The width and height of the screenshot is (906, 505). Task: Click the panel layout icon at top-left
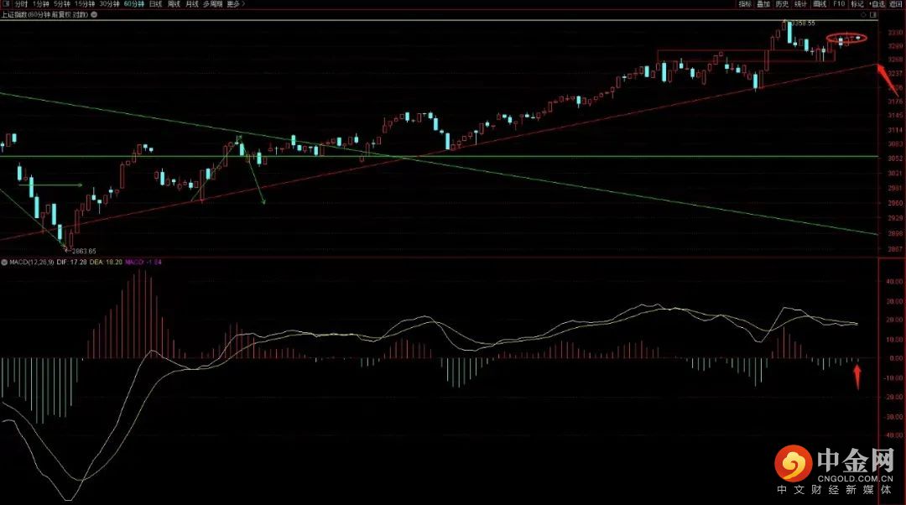click(x=6, y=4)
